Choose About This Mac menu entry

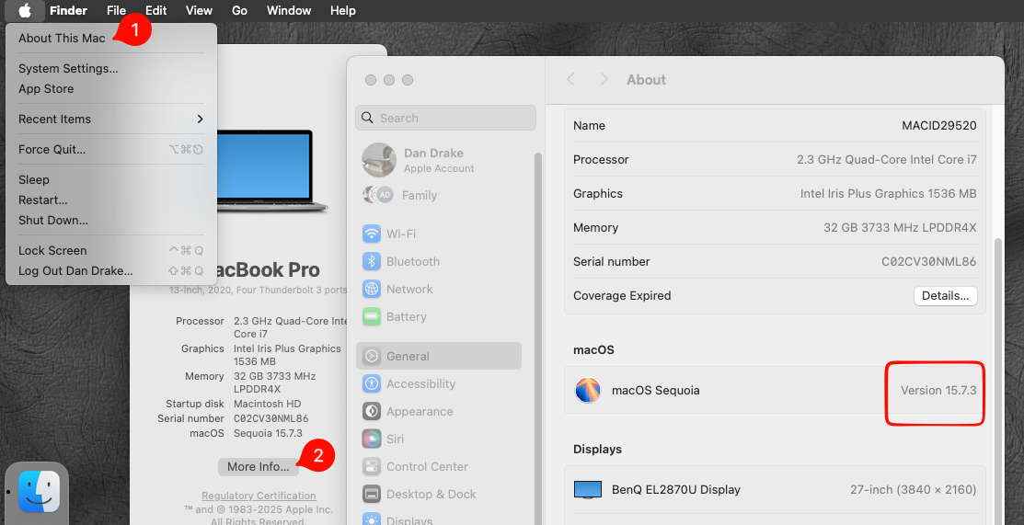62,39
